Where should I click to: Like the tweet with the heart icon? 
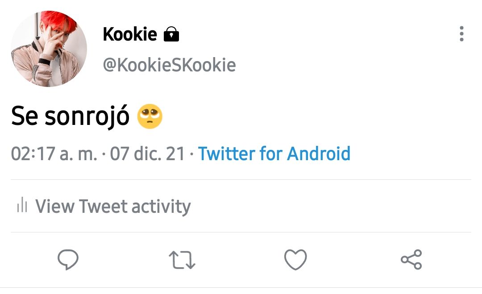point(295,260)
